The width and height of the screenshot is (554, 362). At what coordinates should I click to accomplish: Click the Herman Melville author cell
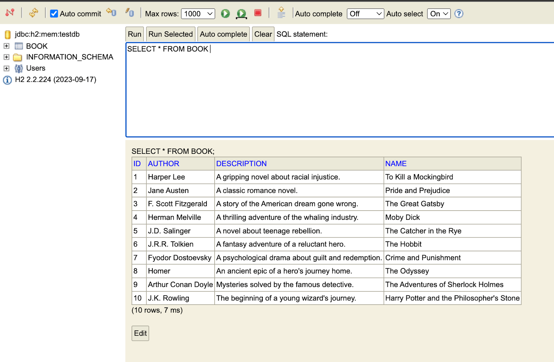pos(180,217)
